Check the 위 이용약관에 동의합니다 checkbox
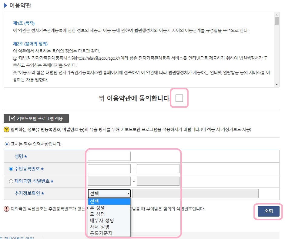Screen dimensions: 285x239 (179, 98)
